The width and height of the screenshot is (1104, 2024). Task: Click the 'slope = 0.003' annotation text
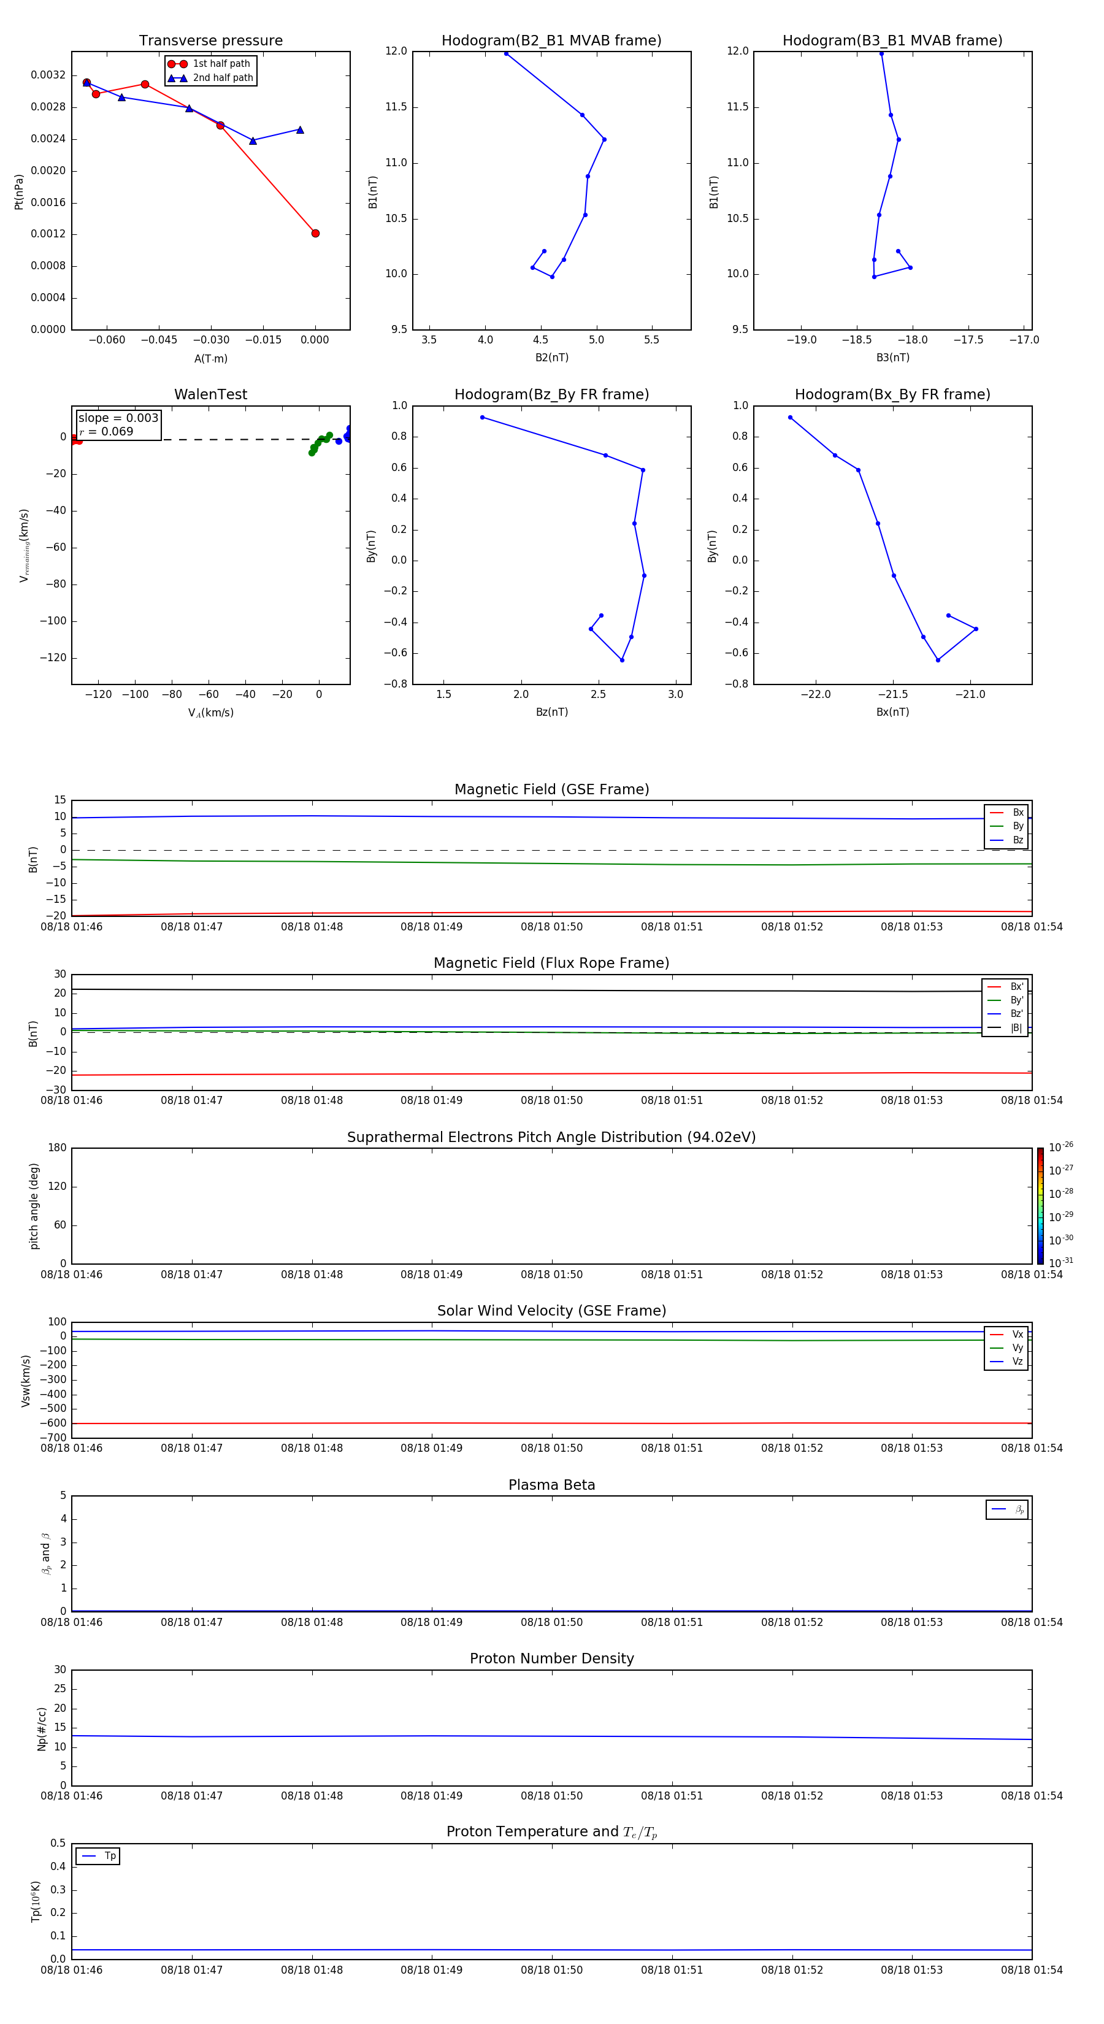click(x=118, y=418)
